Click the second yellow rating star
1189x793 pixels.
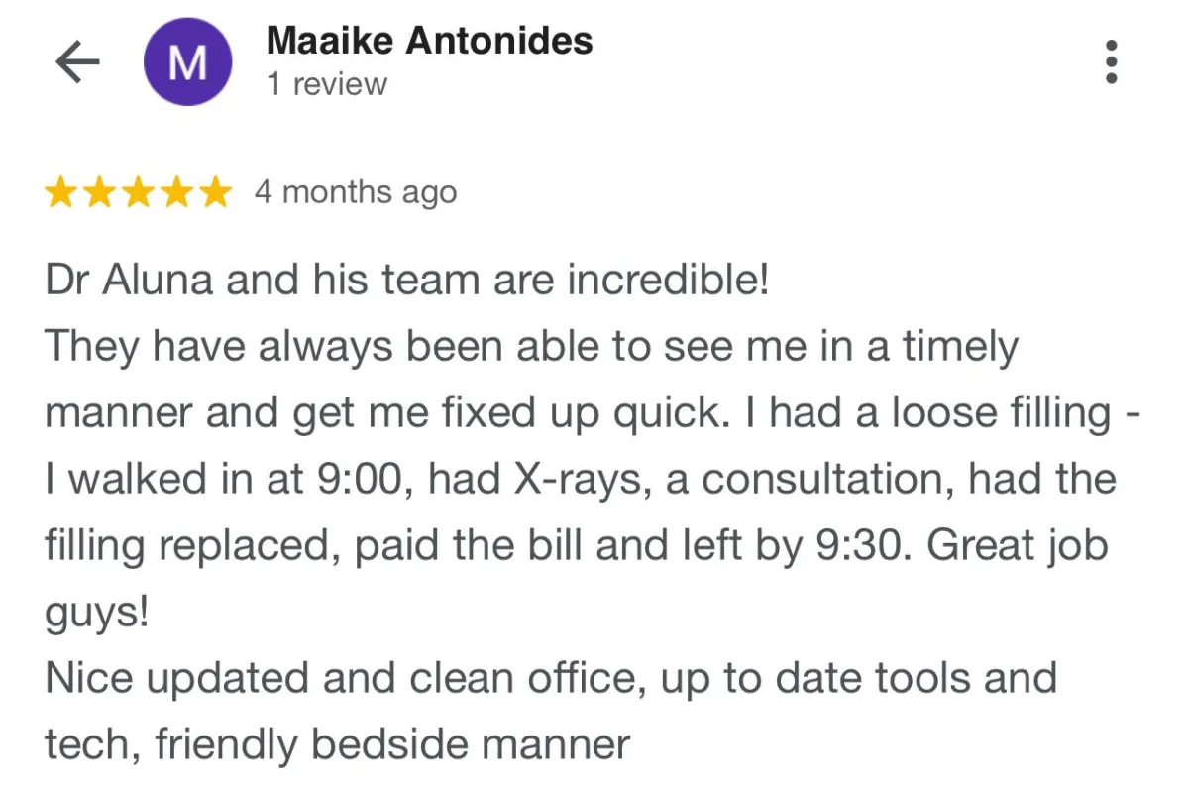pyautogui.click(x=99, y=193)
